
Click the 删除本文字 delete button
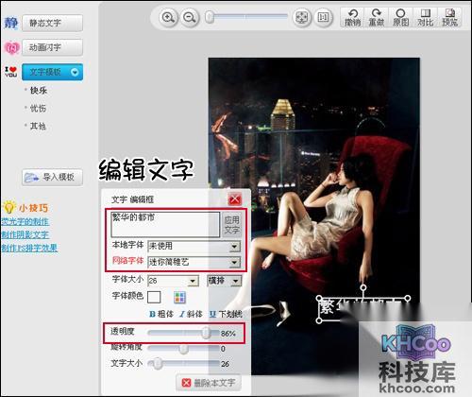[209, 383]
